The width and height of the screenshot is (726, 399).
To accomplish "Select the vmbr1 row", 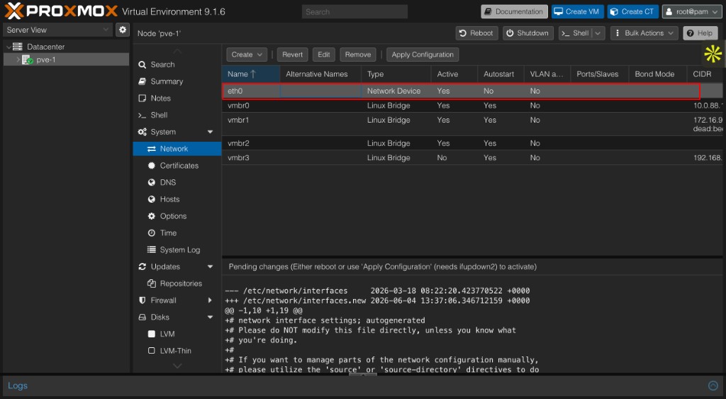I will click(x=472, y=124).
